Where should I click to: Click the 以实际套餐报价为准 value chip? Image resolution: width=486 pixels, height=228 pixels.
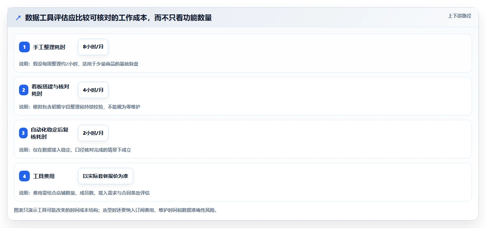click(106, 176)
